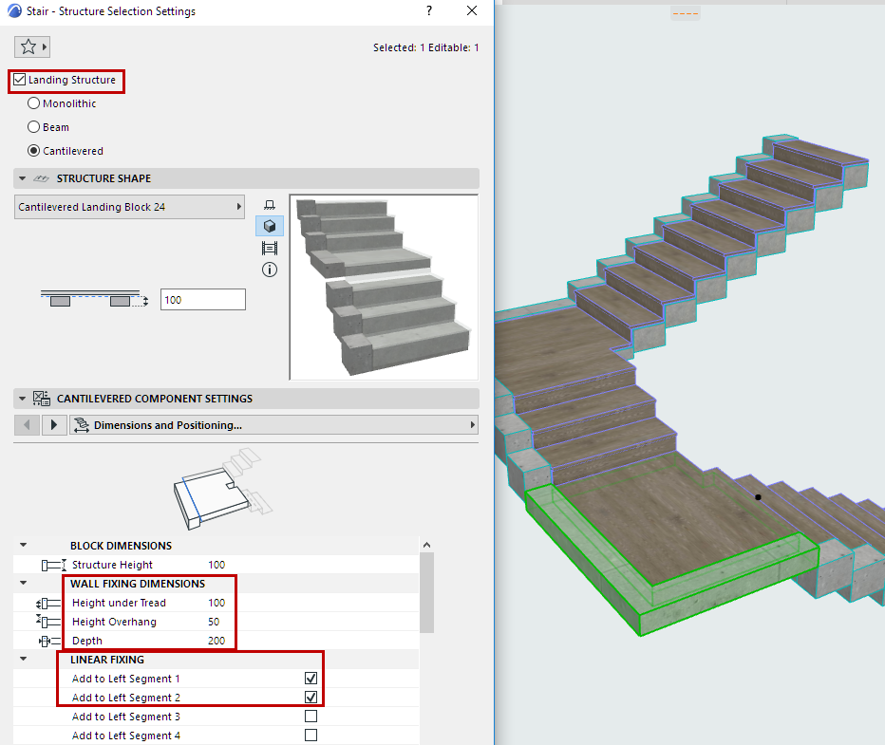The width and height of the screenshot is (885, 745).
Task: Select the 3D view preview icon
Action: pos(269,227)
